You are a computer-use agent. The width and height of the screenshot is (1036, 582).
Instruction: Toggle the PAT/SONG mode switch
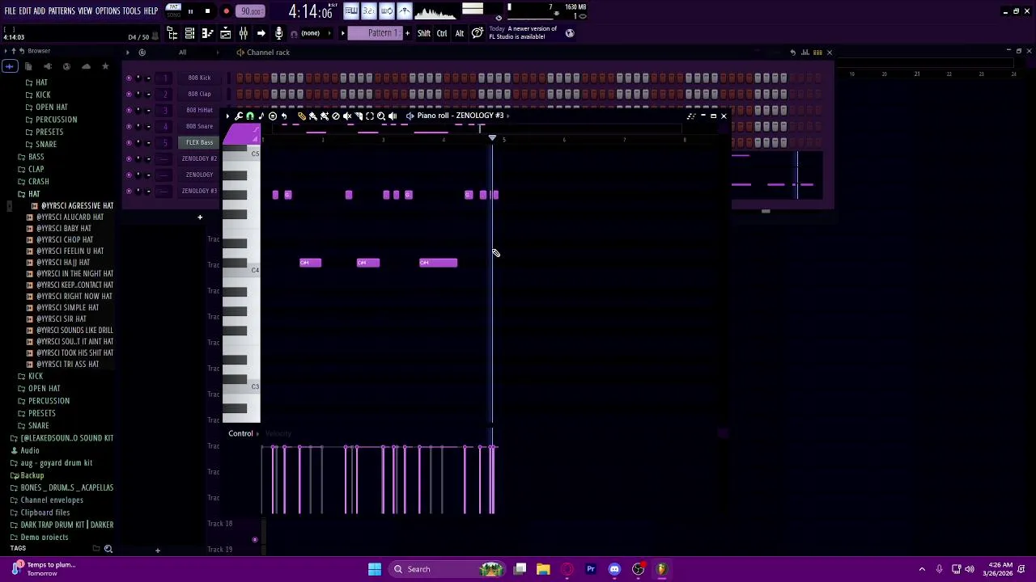click(x=173, y=11)
